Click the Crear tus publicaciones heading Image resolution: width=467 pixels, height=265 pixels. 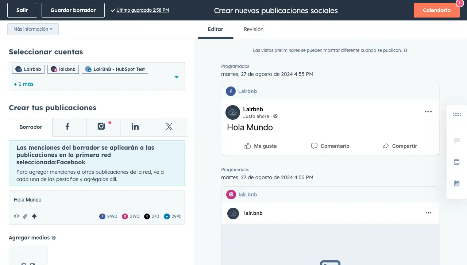pos(53,108)
